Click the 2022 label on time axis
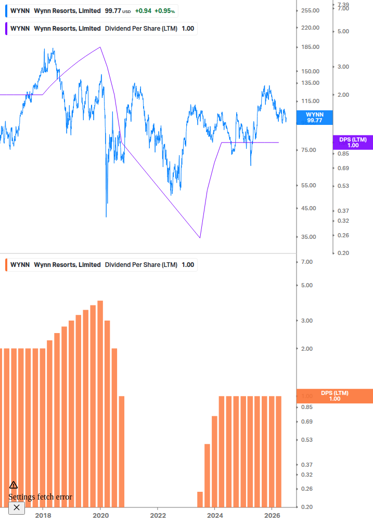 point(158,515)
